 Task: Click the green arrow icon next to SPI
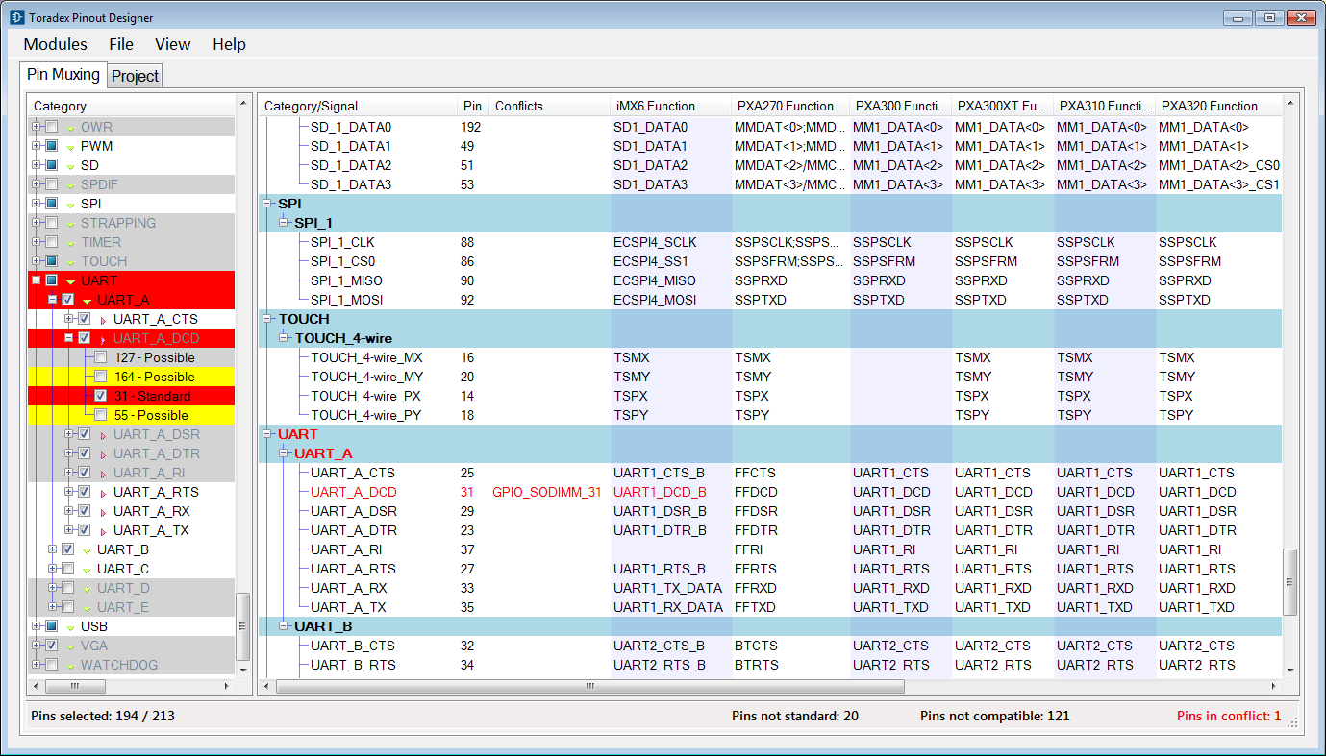[x=70, y=205]
